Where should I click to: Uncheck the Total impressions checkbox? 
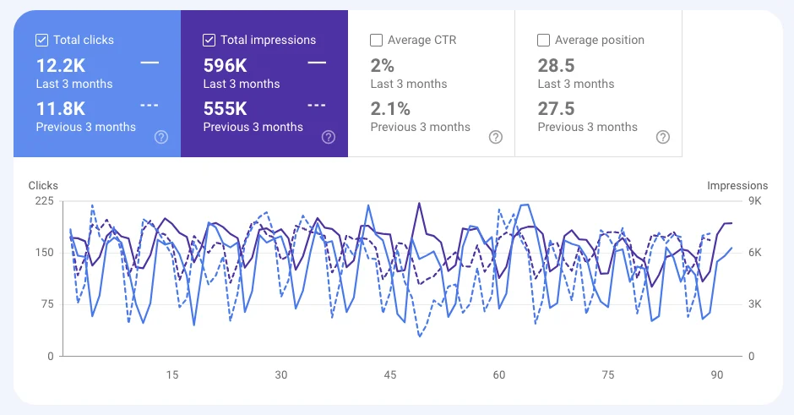coord(209,40)
